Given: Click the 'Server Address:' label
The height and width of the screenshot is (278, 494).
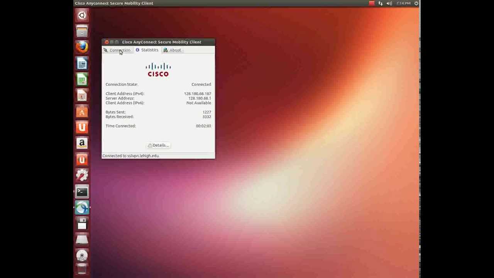Looking at the screenshot, I should click(120, 98).
